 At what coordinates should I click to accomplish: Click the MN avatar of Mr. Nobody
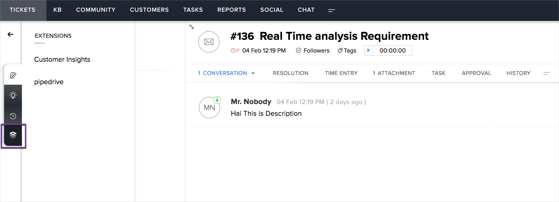209,108
